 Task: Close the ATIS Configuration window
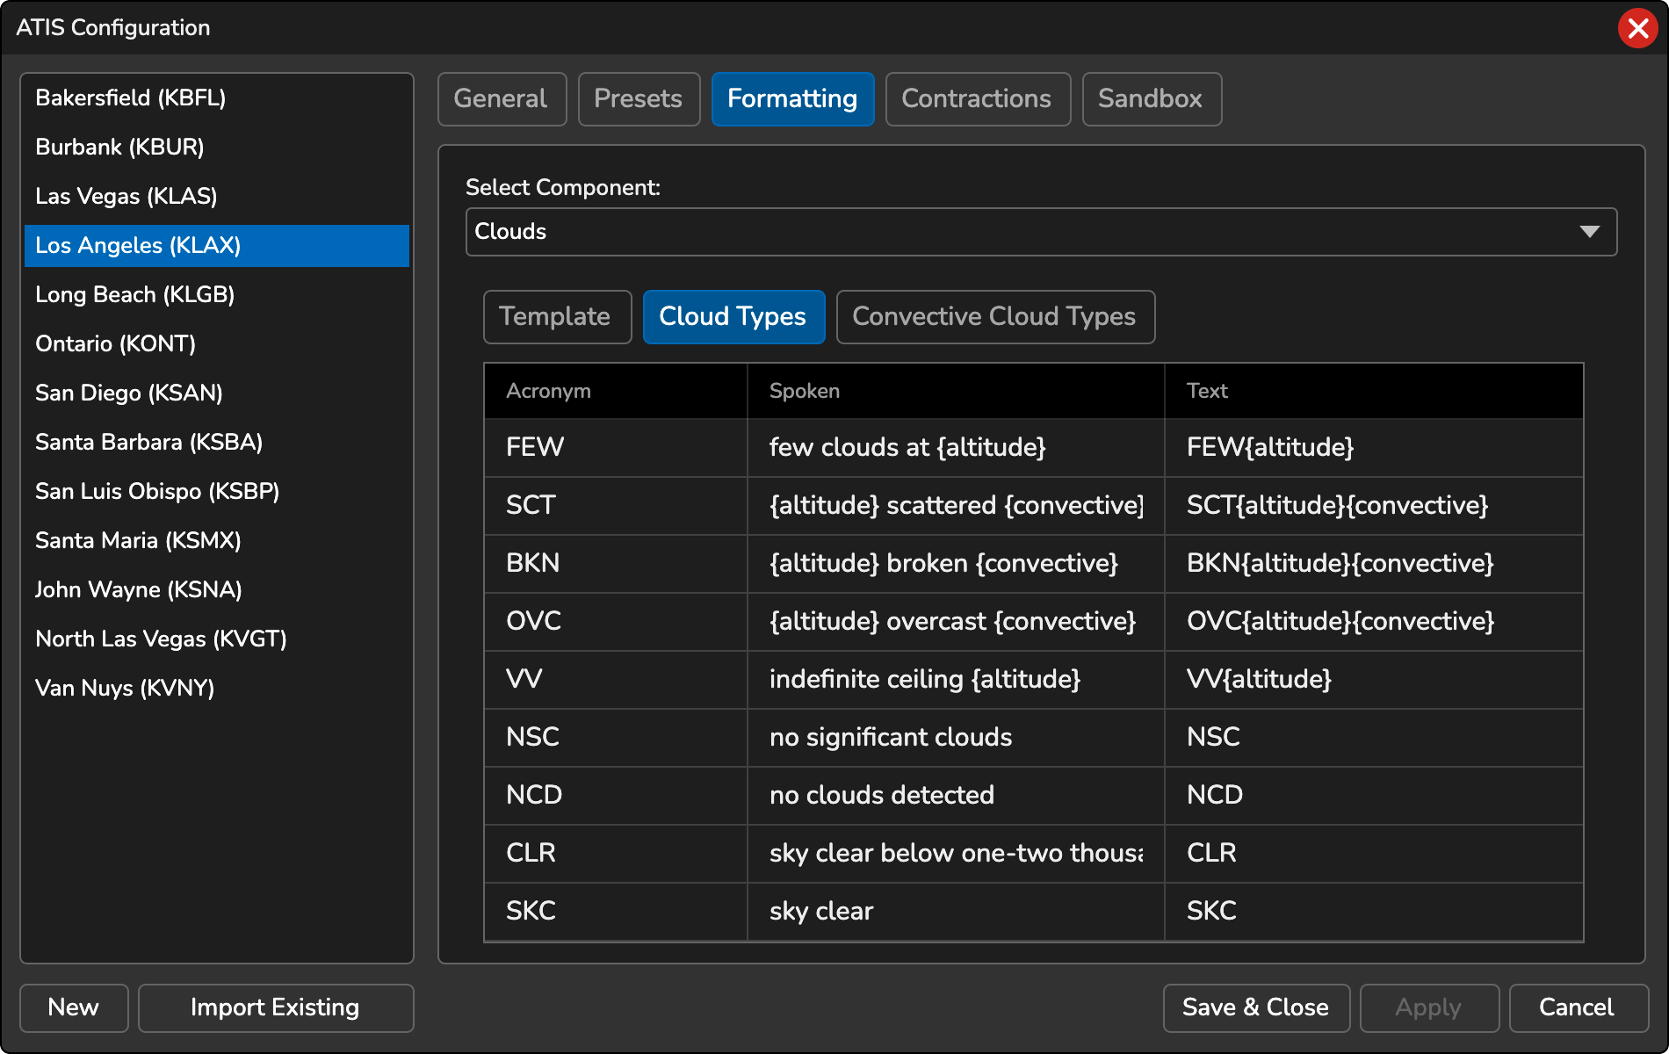(x=1637, y=28)
